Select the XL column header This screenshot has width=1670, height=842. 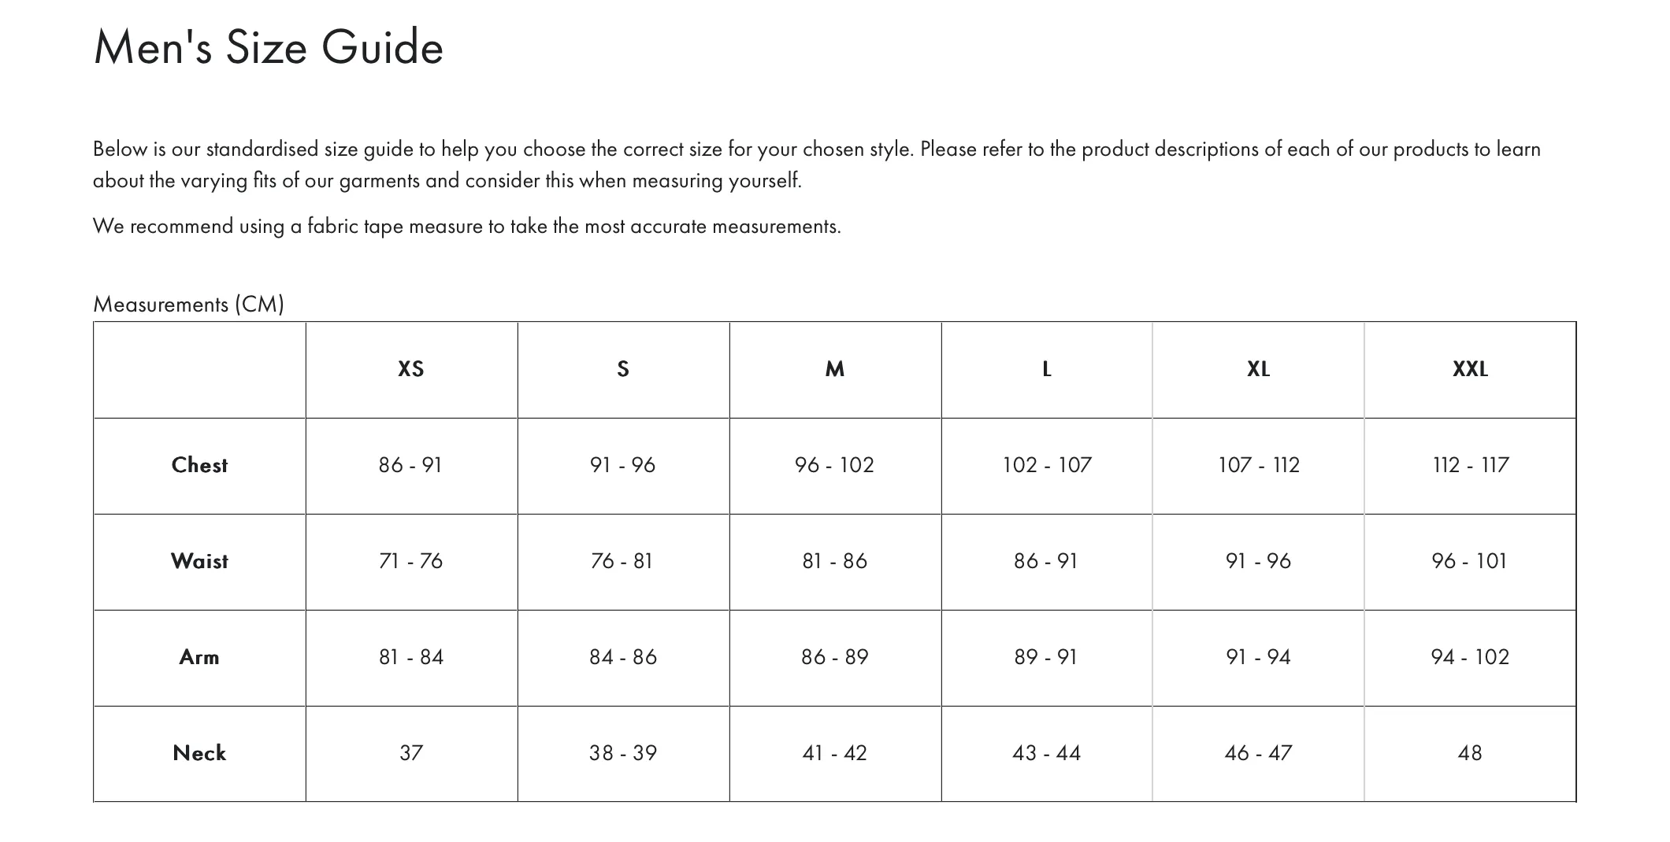[1259, 369]
